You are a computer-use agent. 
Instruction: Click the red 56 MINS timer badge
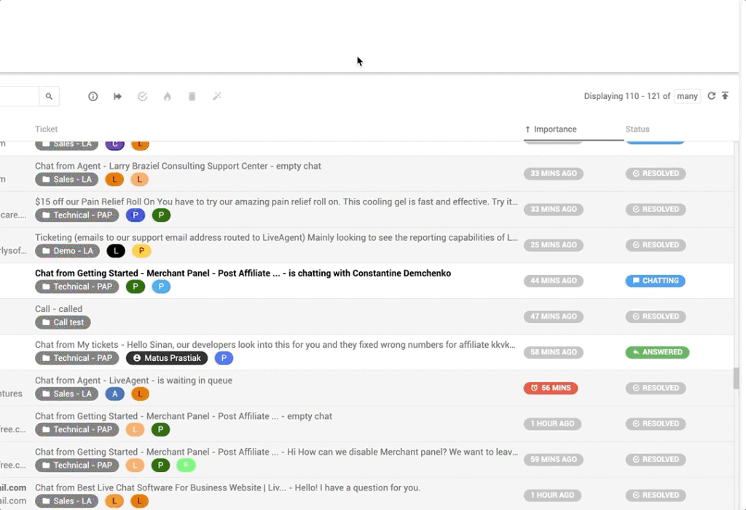[551, 388]
